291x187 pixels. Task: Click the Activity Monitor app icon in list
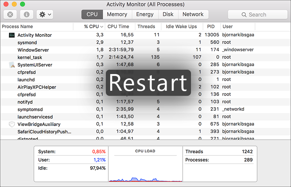coord(12,35)
